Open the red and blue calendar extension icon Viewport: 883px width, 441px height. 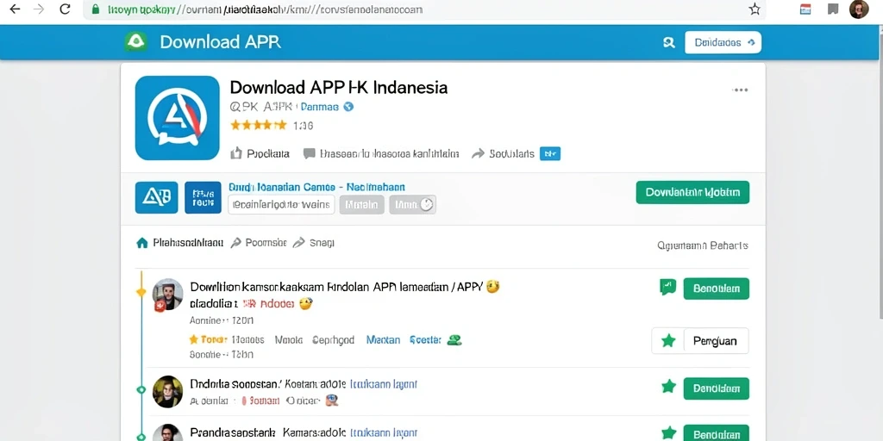805,9
